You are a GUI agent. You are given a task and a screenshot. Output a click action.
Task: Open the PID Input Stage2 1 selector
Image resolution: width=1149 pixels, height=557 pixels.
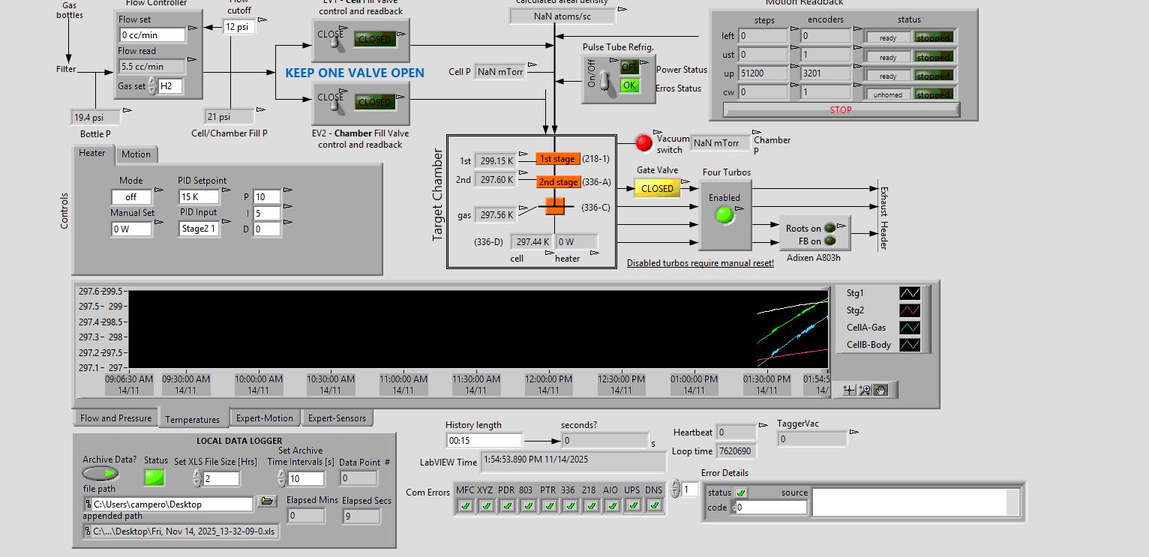pos(199,229)
